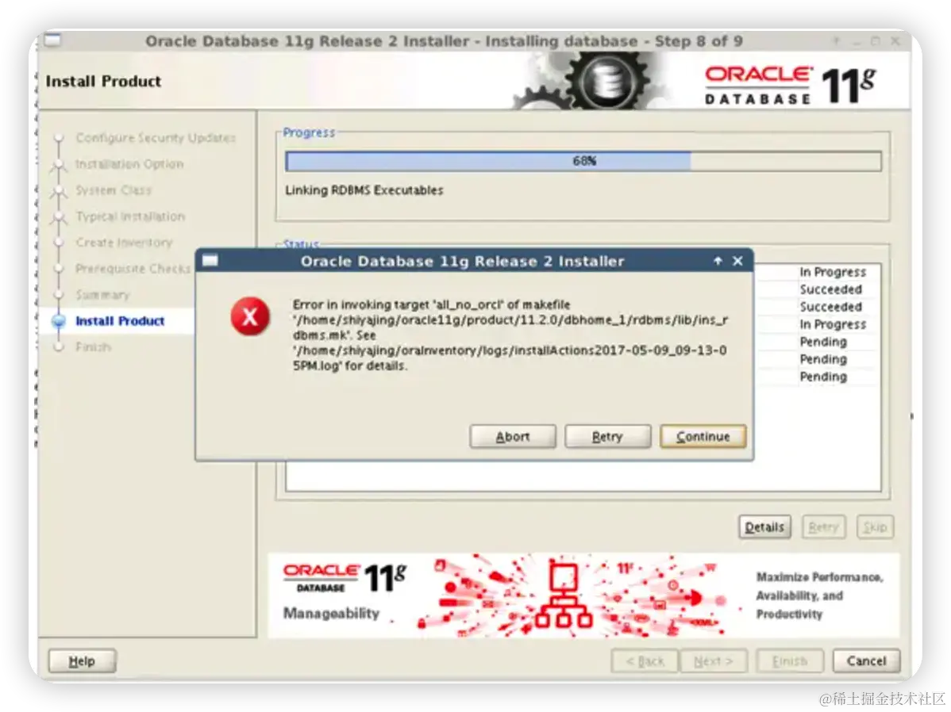
Task: Select Typical Installation step
Action: (x=130, y=216)
